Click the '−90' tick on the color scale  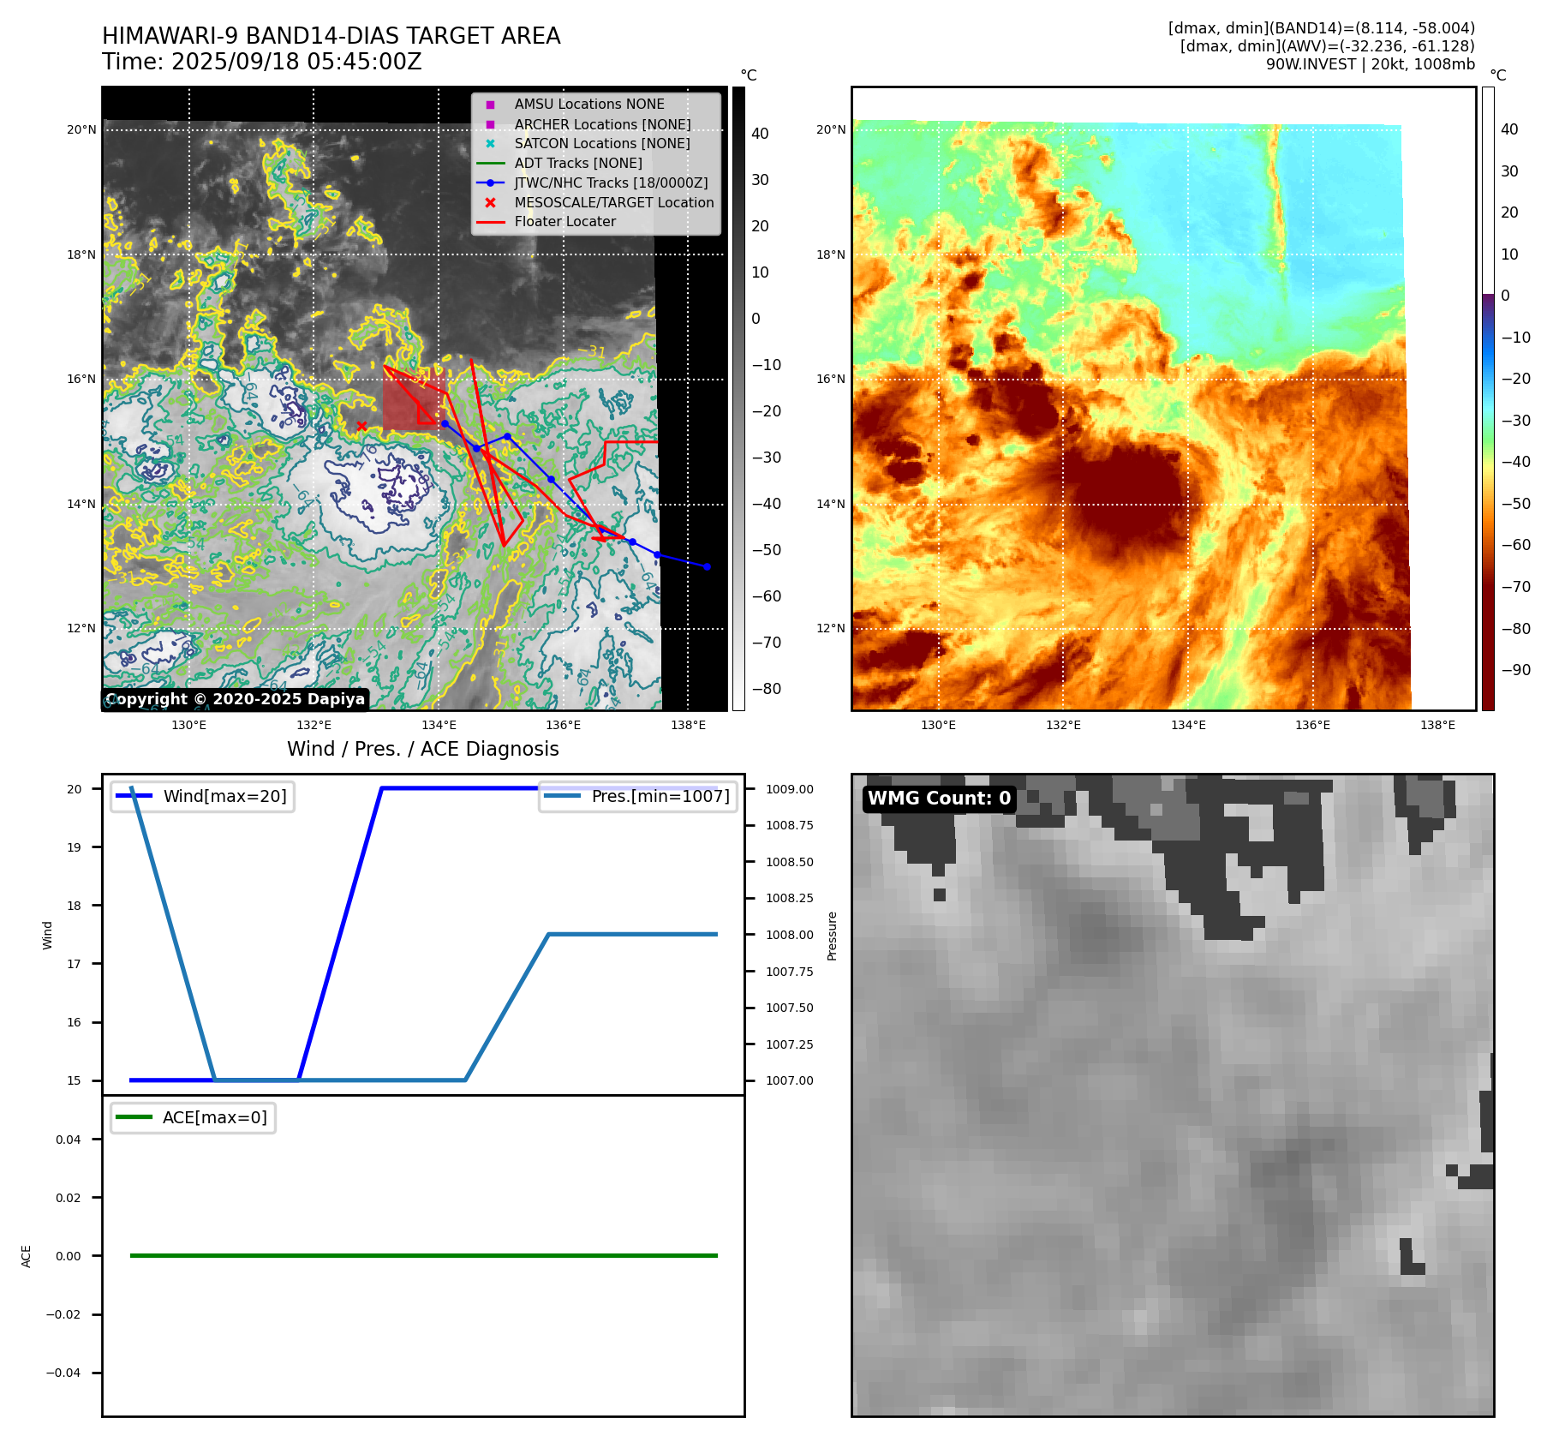point(1515,670)
